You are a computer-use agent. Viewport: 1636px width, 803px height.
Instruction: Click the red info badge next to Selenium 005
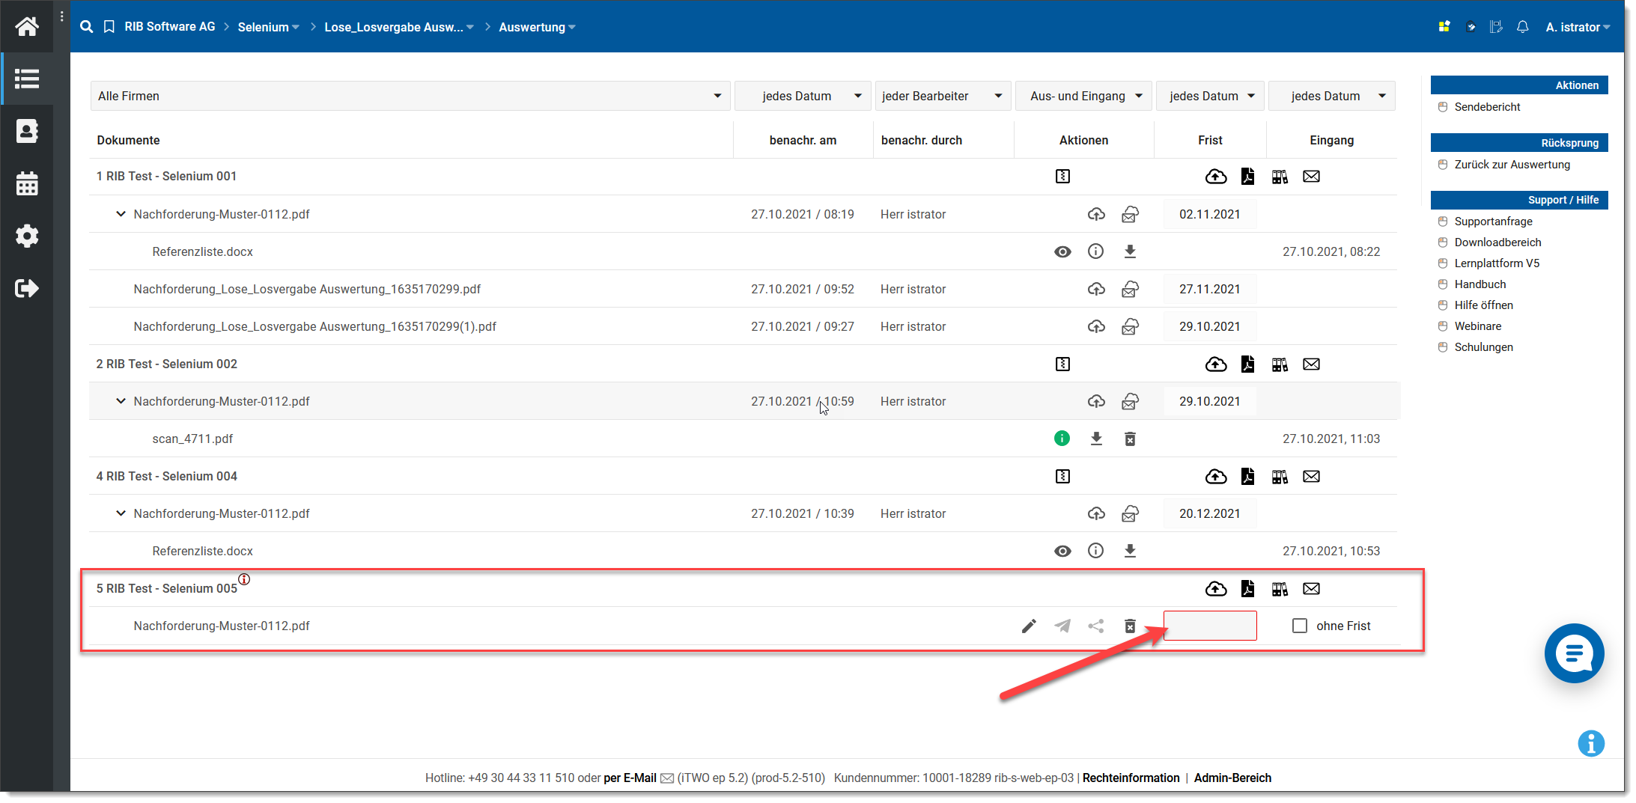244,579
